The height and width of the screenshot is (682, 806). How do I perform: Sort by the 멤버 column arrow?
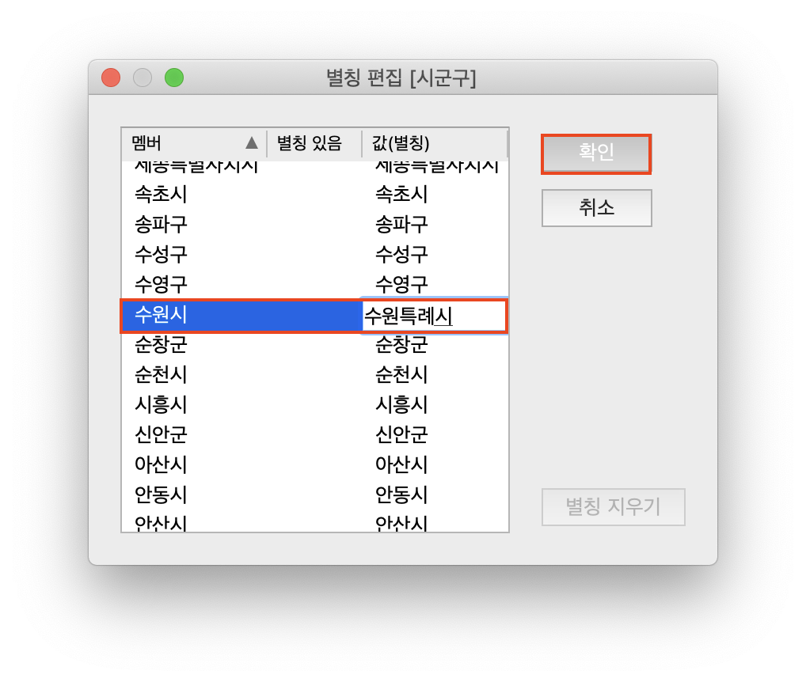pos(251,142)
